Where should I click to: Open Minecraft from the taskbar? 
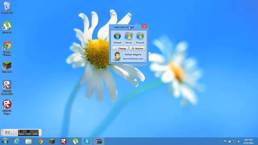pos(52,141)
